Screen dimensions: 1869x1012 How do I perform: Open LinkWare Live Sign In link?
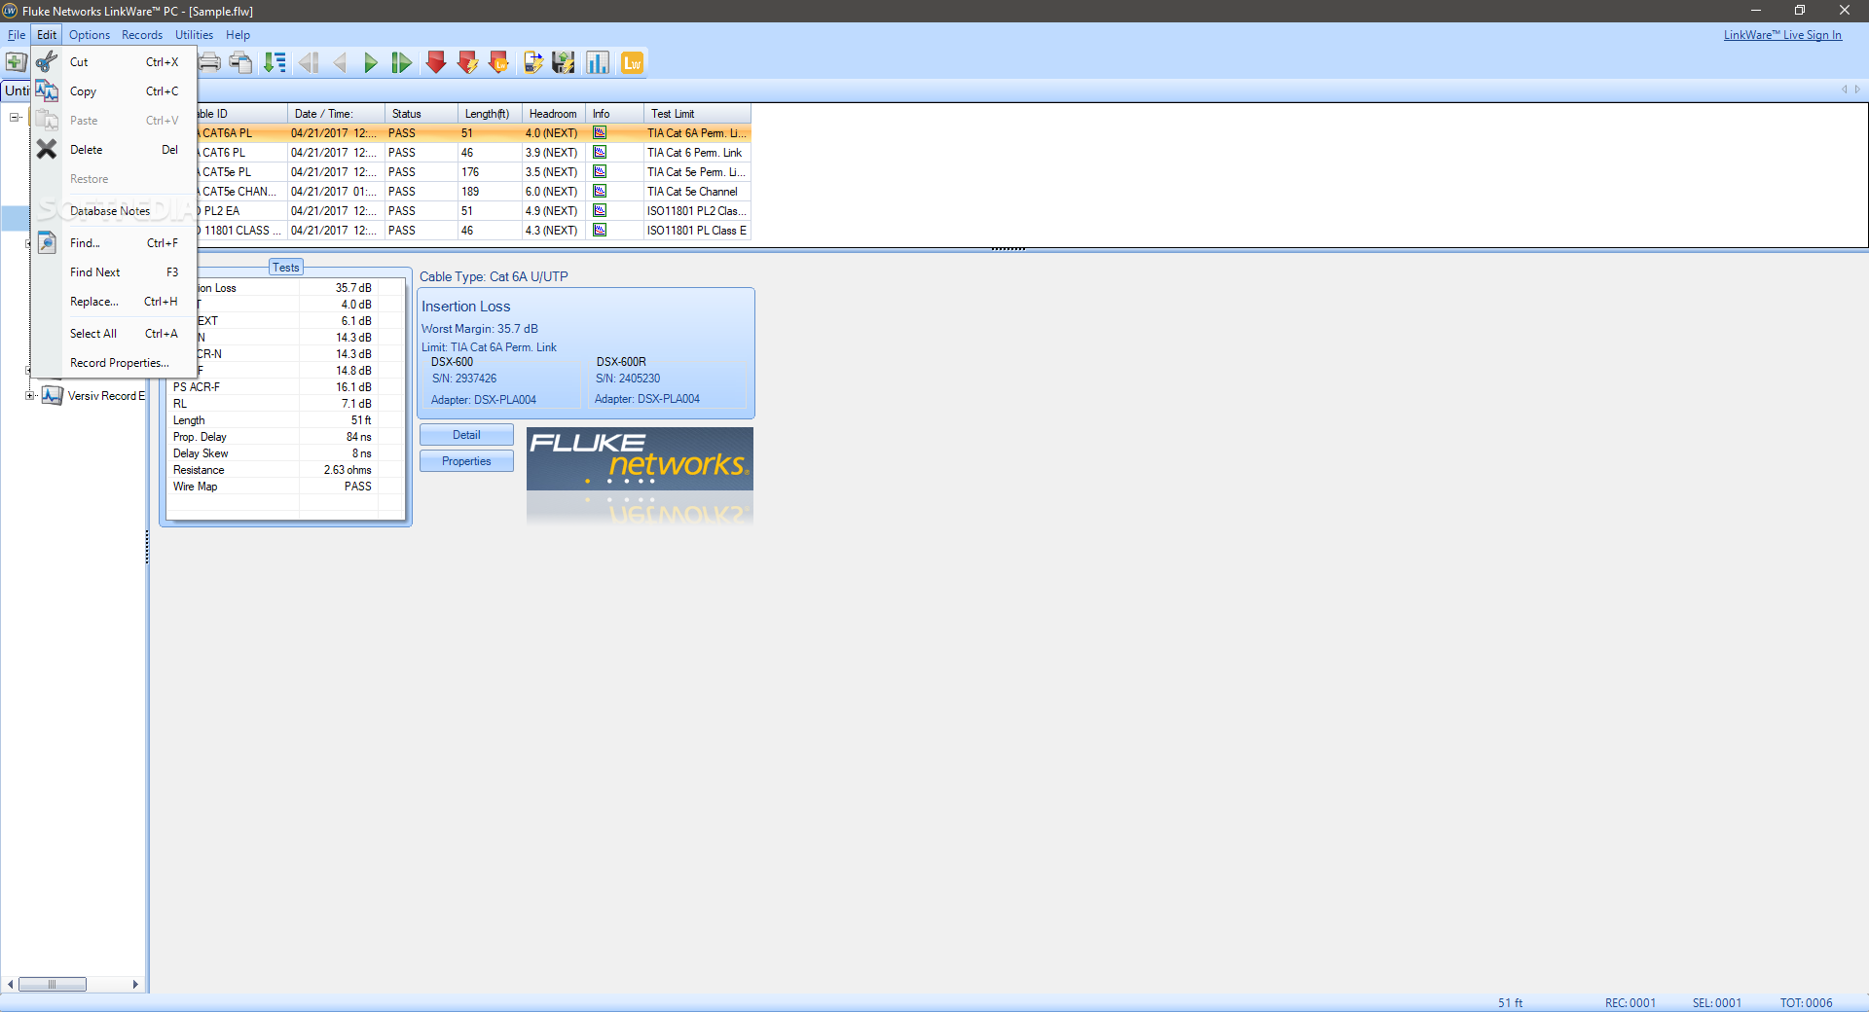pyautogui.click(x=1782, y=35)
